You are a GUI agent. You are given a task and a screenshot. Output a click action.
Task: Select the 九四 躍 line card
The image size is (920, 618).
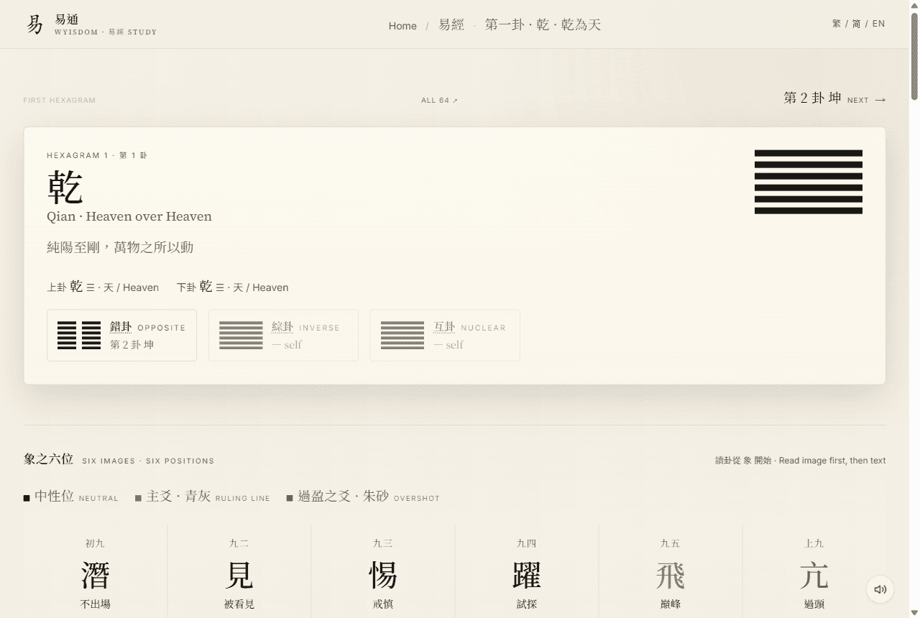[527, 571]
